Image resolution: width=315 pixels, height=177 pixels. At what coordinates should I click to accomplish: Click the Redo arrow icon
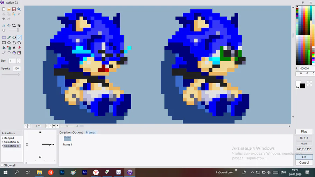[x=9, y=19]
